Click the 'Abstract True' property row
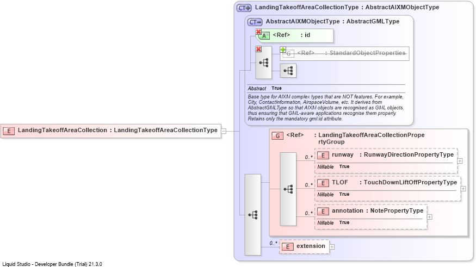Image resolution: width=476 pixels, height=267 pixels. [x=265, y=88]
